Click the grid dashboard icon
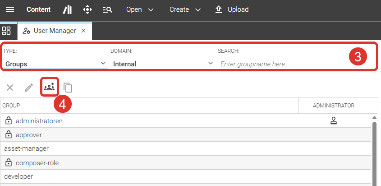Image resolution: width=381 pixels, height=186 pixels. click(x=6, y=31)
